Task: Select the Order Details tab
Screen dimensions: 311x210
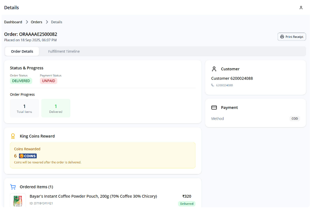Action: [22, 51]
